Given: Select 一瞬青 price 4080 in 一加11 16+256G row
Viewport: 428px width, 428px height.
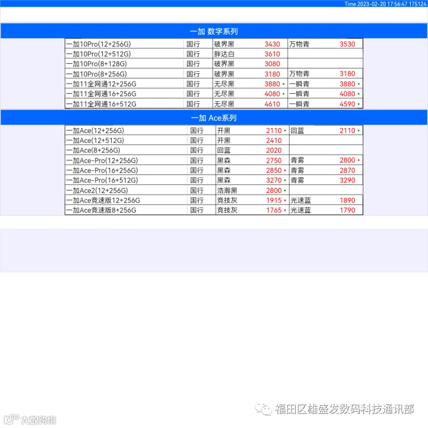Looking at the screenshot, I should (347, 94).
